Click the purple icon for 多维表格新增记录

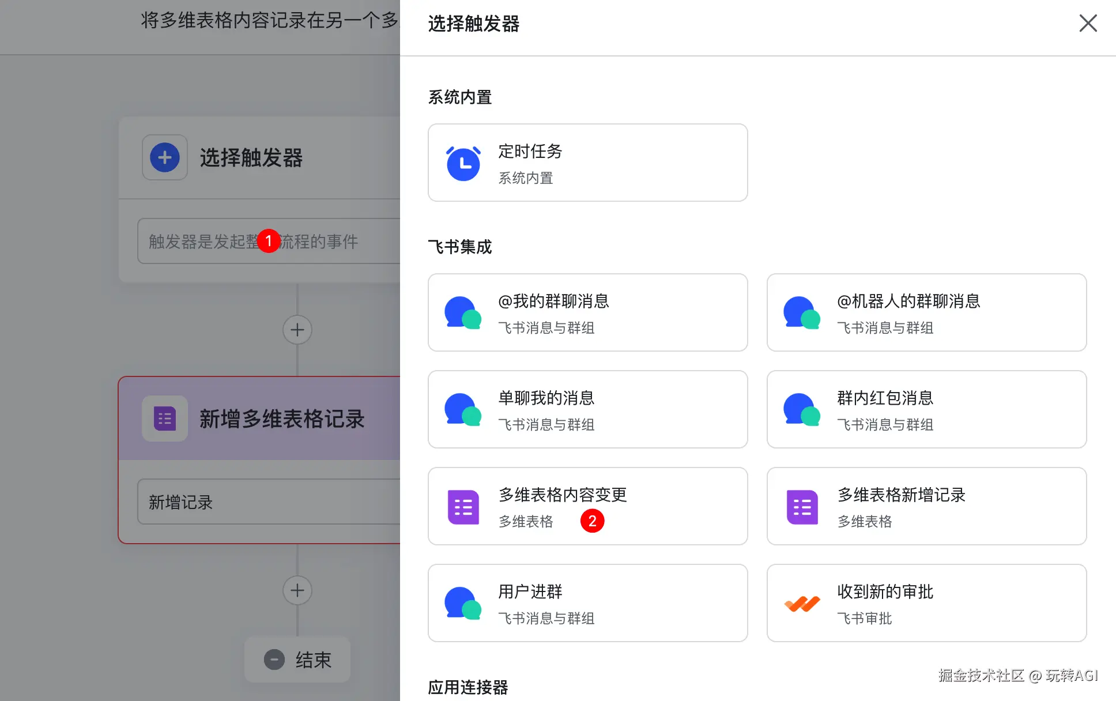(x=802, y=507)
